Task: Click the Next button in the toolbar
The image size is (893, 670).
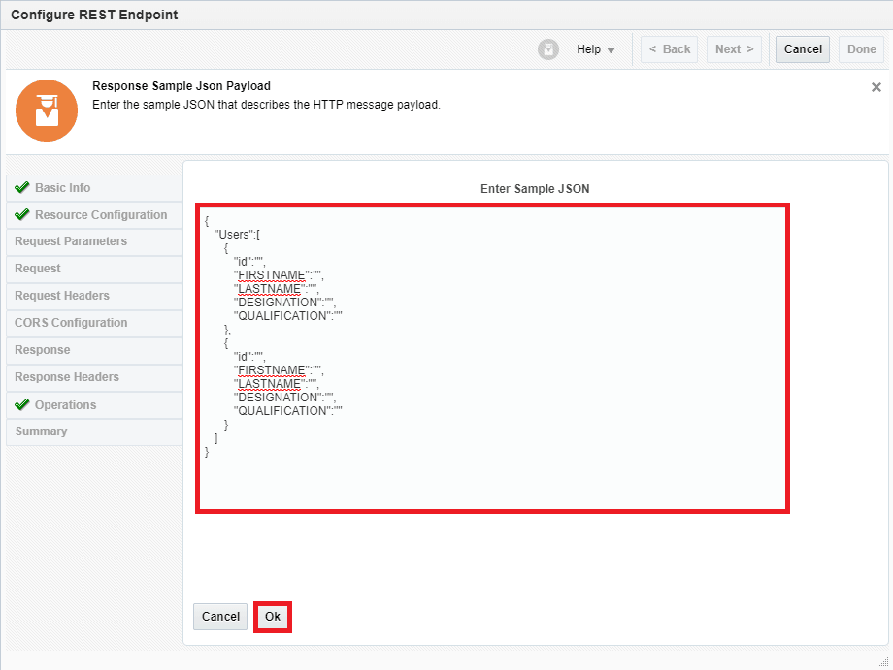Action: pyautogui.click(x=735, y=49)
